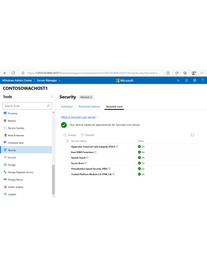Select Hypervisor Enforced Code Integrity row
This screenshot has width=207, height=267.
point(132,147)
